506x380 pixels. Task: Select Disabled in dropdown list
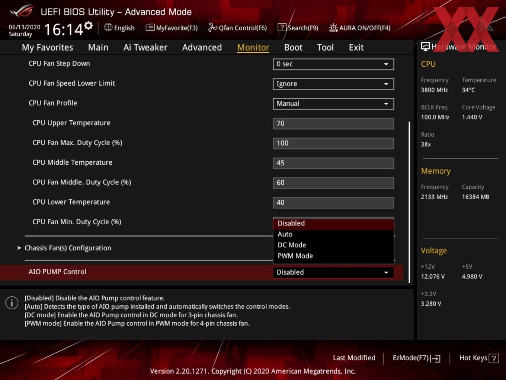[333, 224]
